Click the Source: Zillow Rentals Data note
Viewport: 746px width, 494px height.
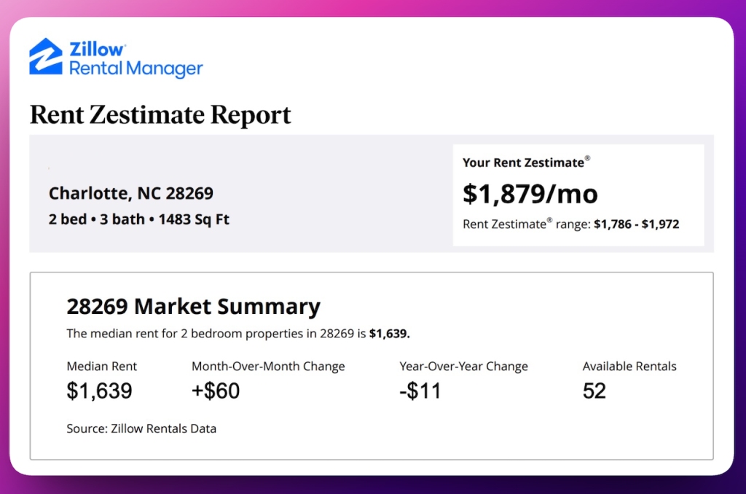click(141, 428)
